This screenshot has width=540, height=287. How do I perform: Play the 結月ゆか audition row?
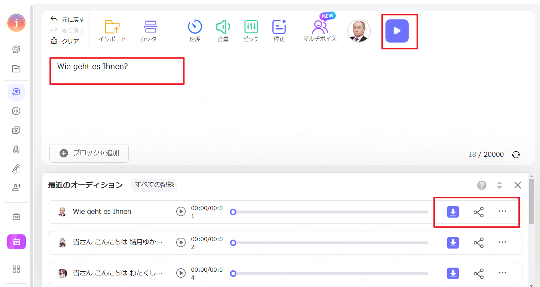(x=181, y=243)
